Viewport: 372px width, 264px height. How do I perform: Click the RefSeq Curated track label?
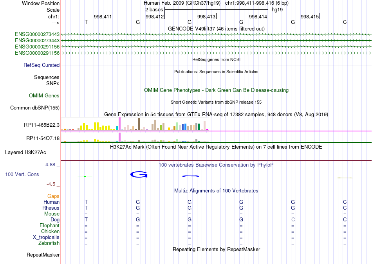click(41, 65)
